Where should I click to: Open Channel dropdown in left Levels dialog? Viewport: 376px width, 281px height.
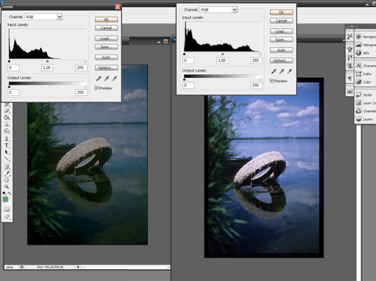[x=59, y=16]
